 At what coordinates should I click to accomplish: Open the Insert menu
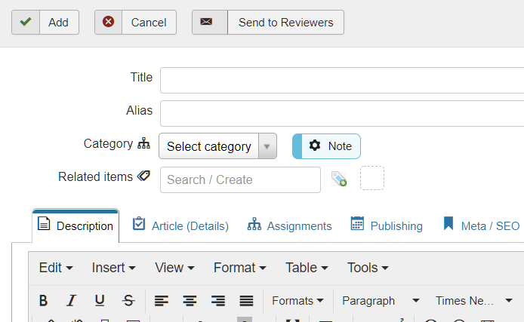pyautogui.click(x=113, y=268)
